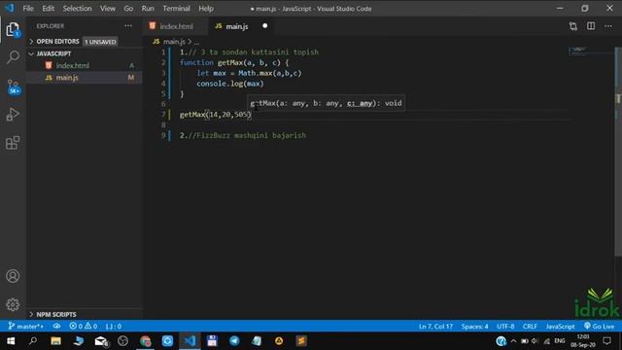This screenshot has height=350, width=622.
Task: Click main.js in the breadcrumb
Action: (x=174, y=41)
